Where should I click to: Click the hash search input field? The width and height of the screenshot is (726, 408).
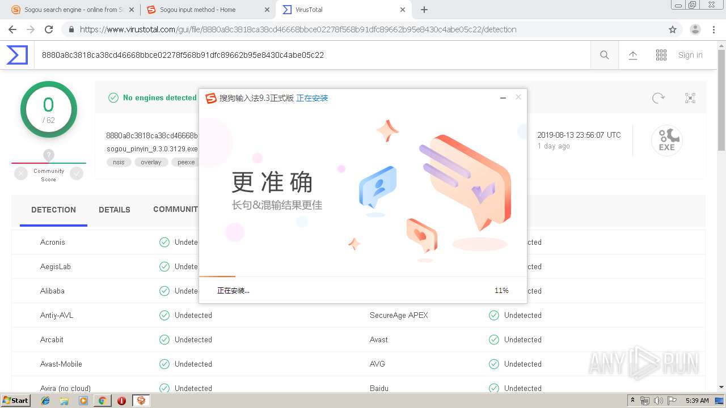(312, 55)
